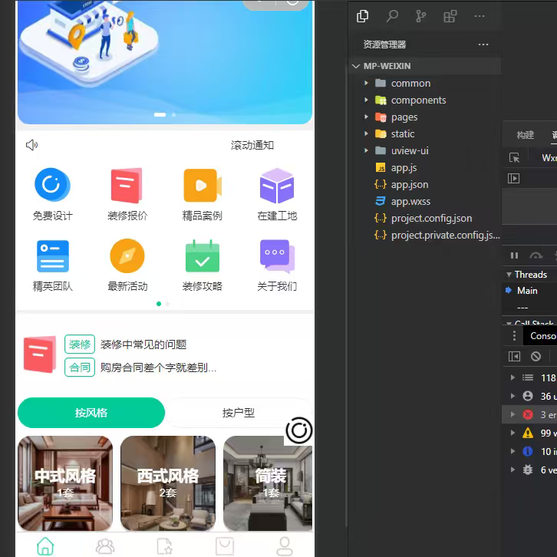
Task: Open 最新活动 compass icon
Action: 127,255
